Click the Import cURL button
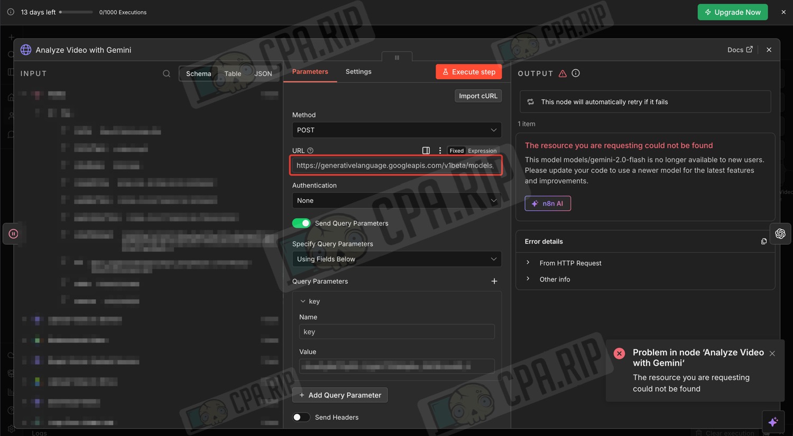 click(x=478, y=96)
